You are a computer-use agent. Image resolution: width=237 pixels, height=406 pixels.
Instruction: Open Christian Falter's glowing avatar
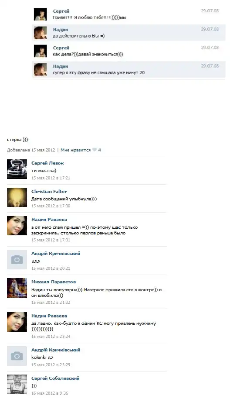pyautogui.click(x=17, y=197)
